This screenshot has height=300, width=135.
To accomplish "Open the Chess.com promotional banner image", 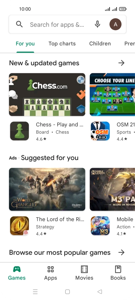I will click(x=47, y=94).
